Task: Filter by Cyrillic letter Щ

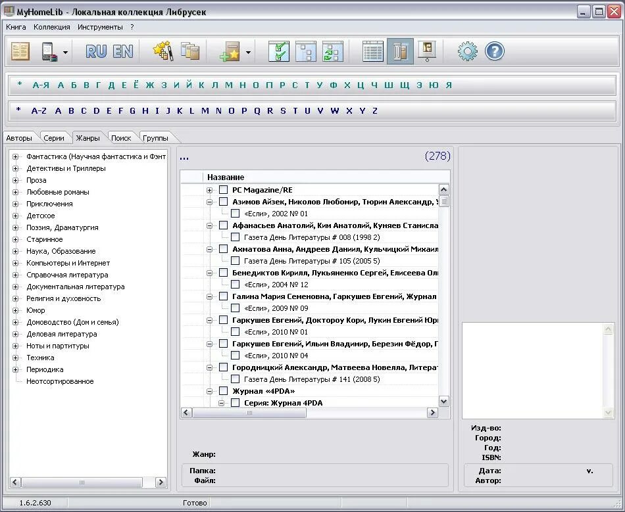Action: [x=404, y=85]
